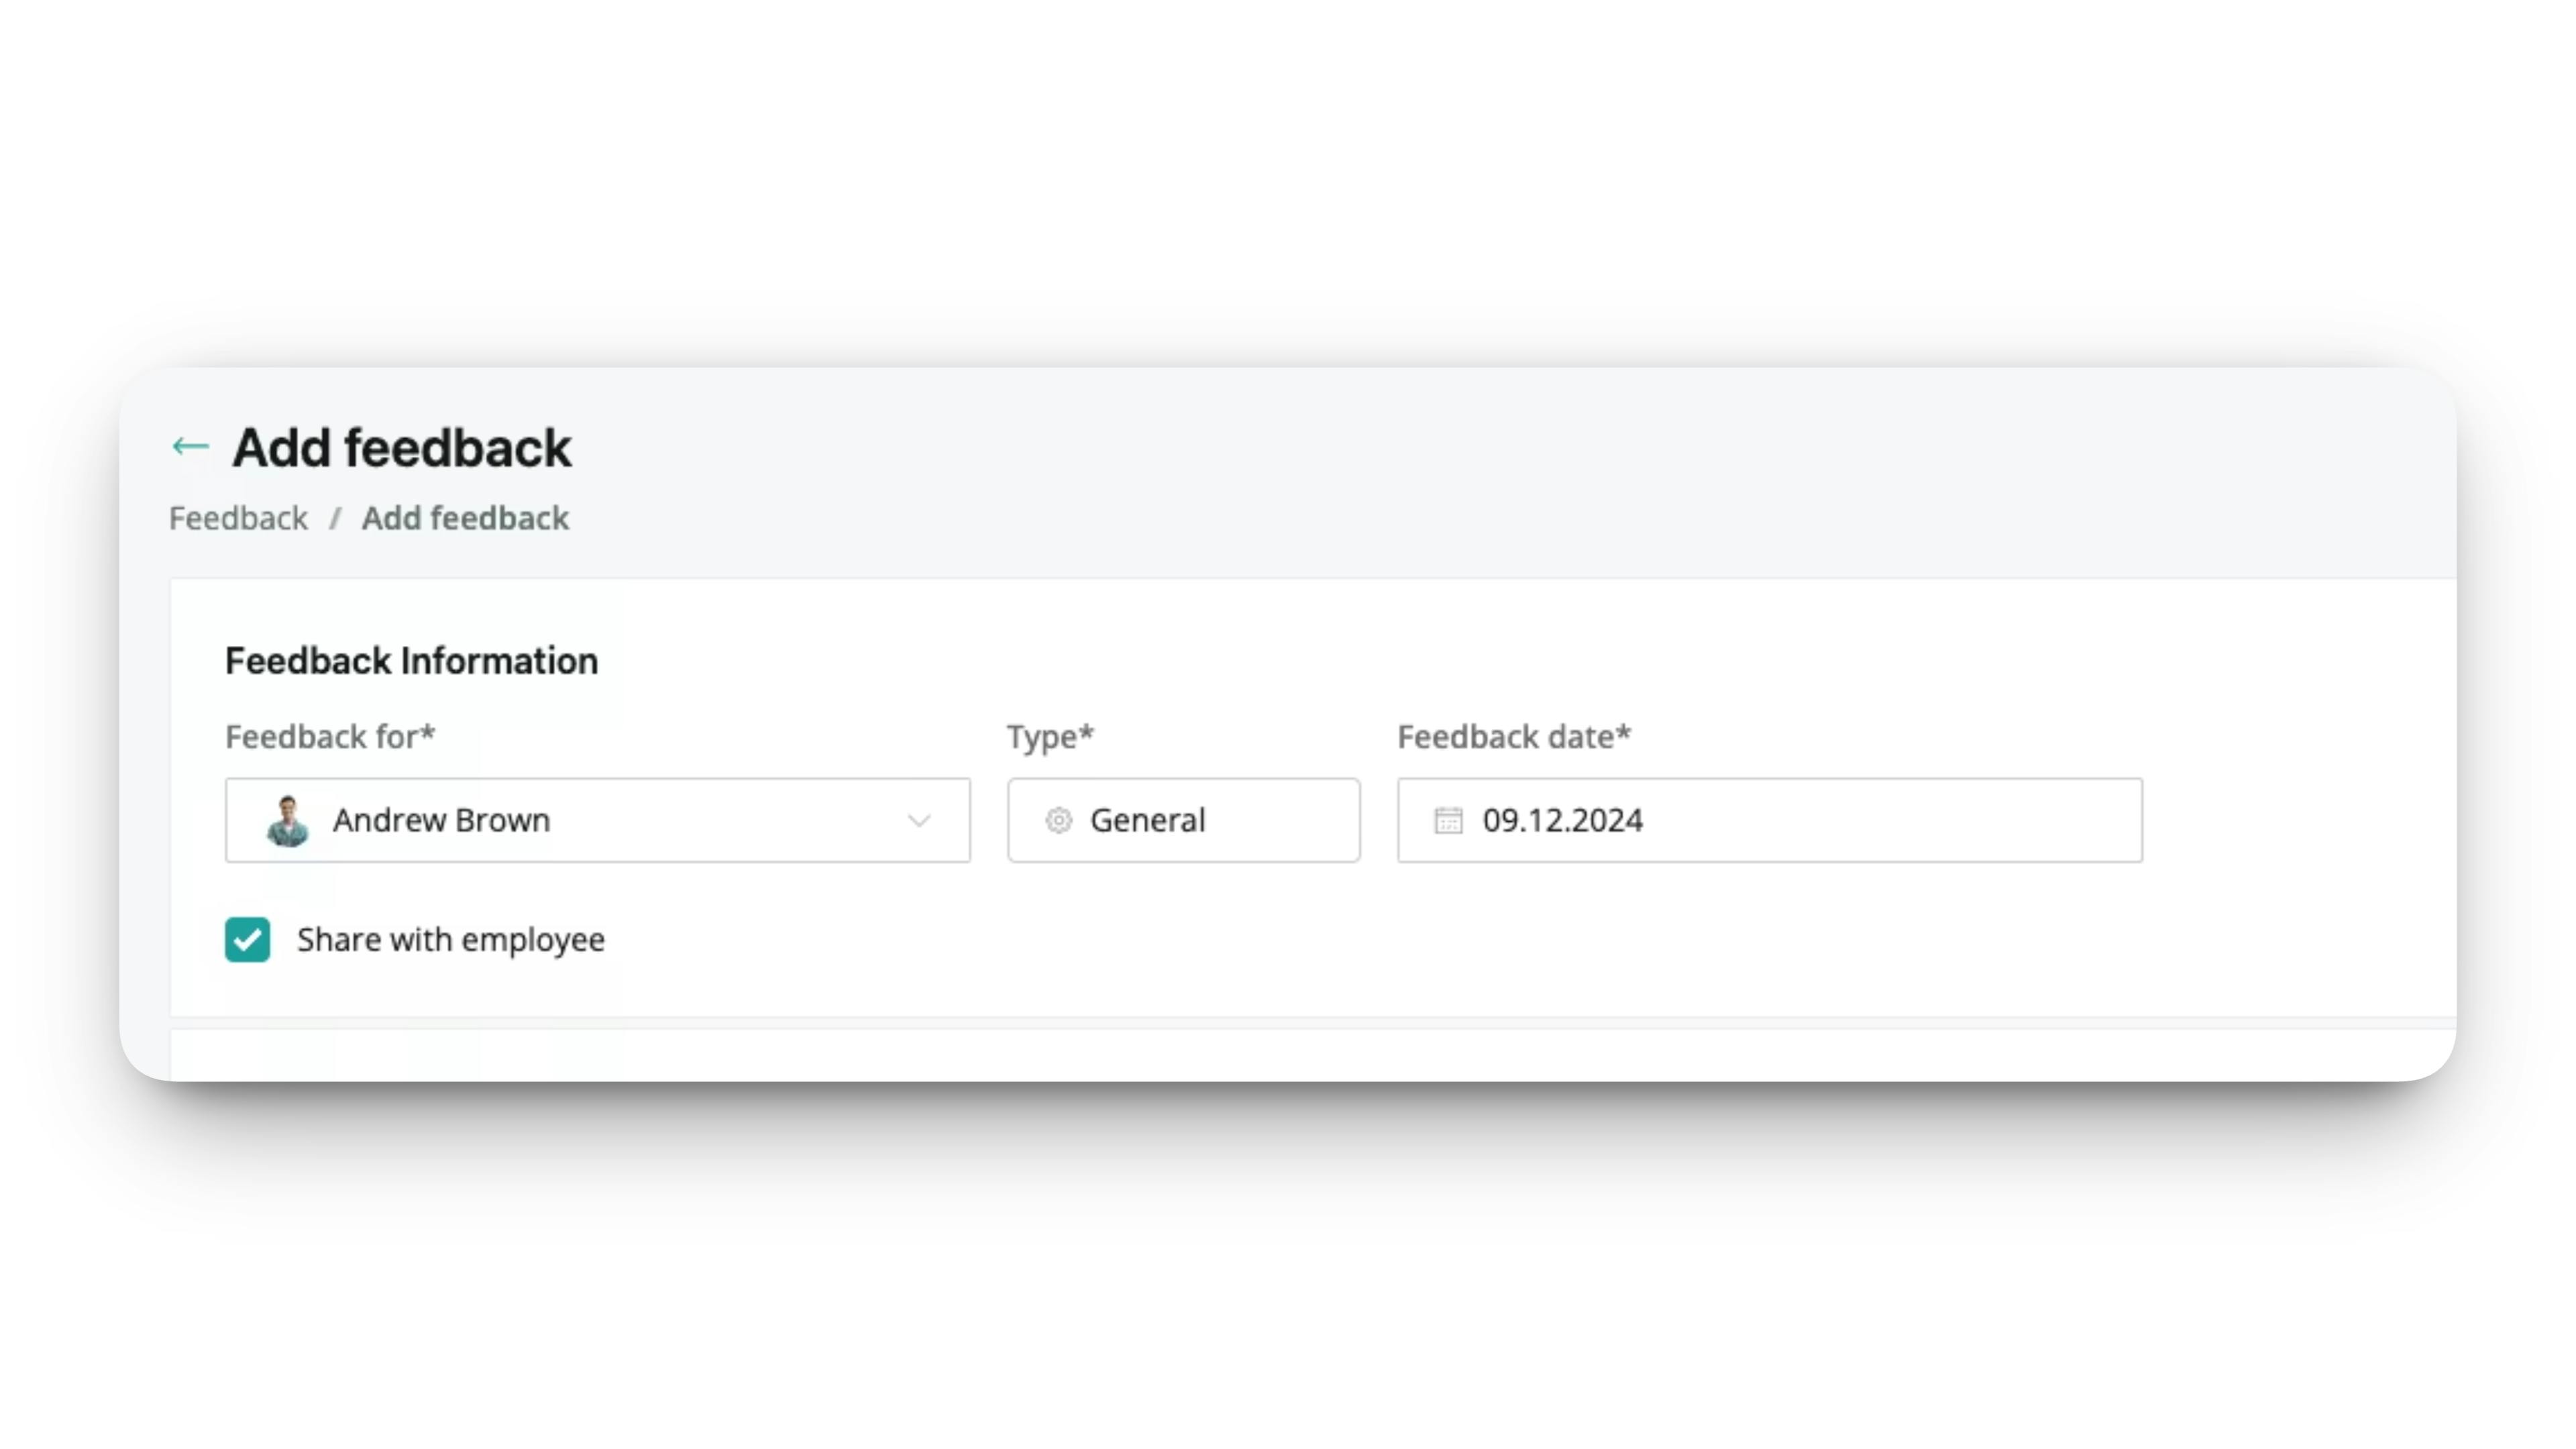This screenshot has height=1449, width=2576.
Task: Click the Andrew Brown name text
Action: click(x=441, y=820)
